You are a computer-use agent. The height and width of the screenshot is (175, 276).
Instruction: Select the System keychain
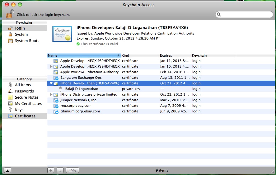(x=25, y=34)
